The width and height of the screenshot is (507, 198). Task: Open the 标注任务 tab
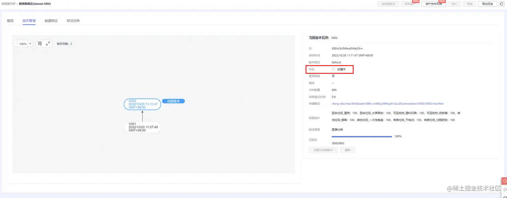pos(73,21)
